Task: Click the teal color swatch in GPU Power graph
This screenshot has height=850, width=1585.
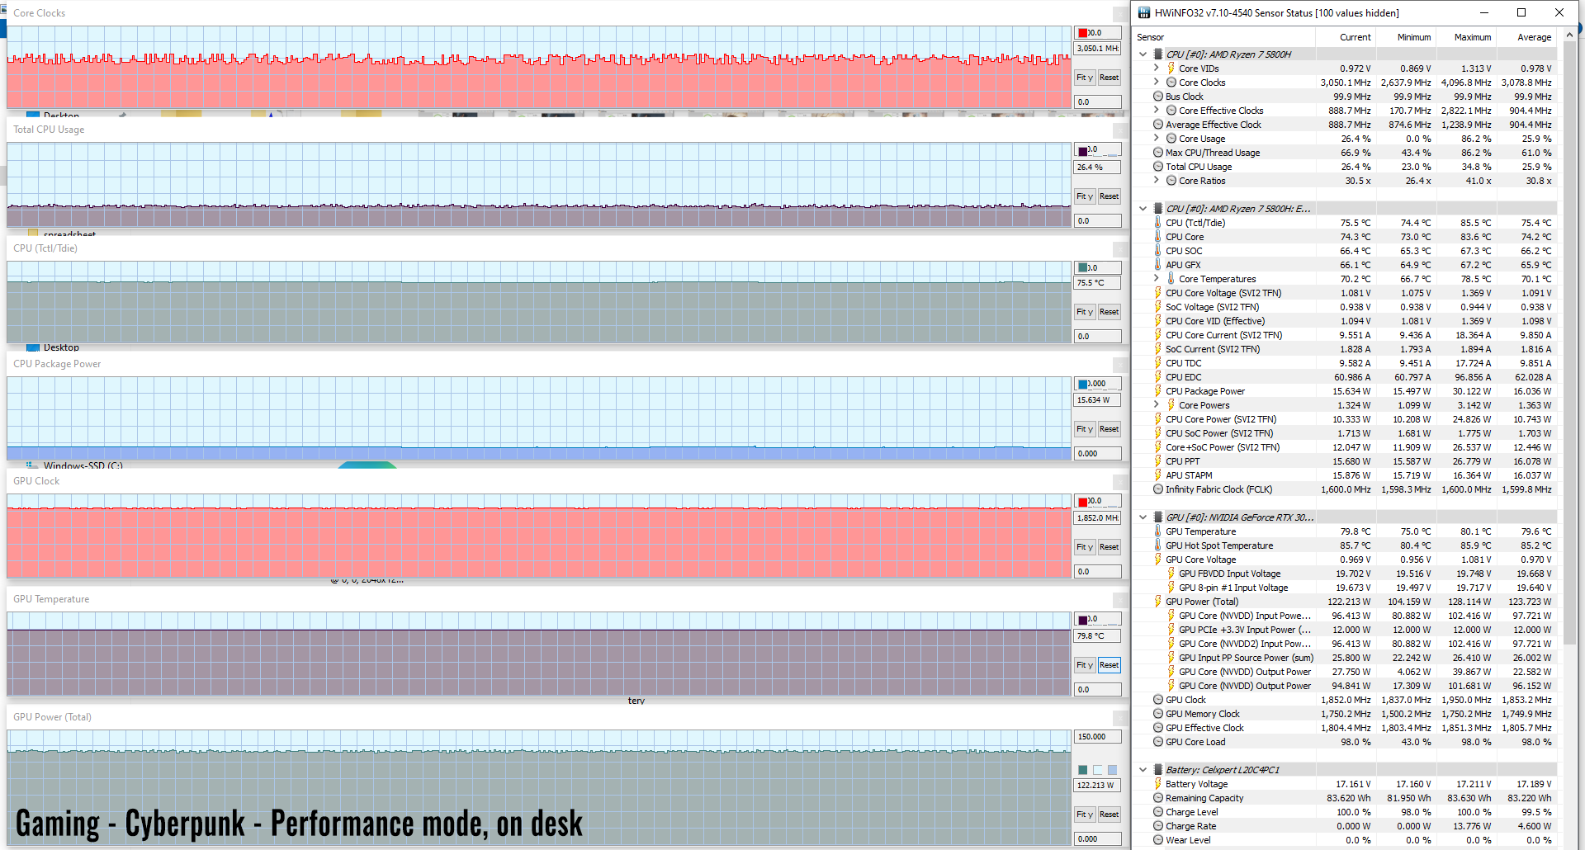Action: coord(1082,770)
